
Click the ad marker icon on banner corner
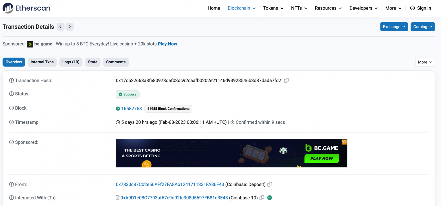click(344, 142)
